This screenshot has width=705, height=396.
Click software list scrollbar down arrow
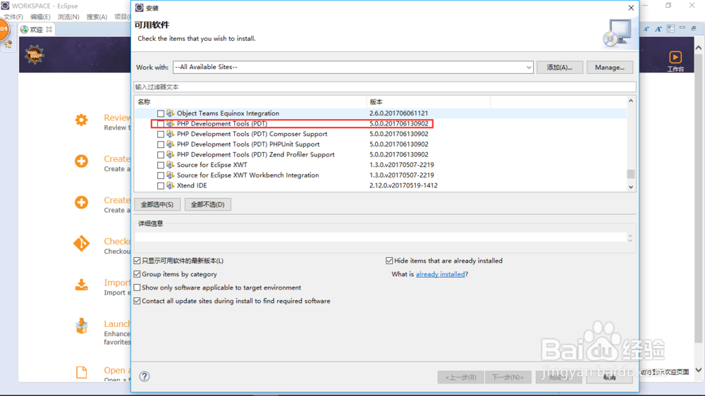631,187
